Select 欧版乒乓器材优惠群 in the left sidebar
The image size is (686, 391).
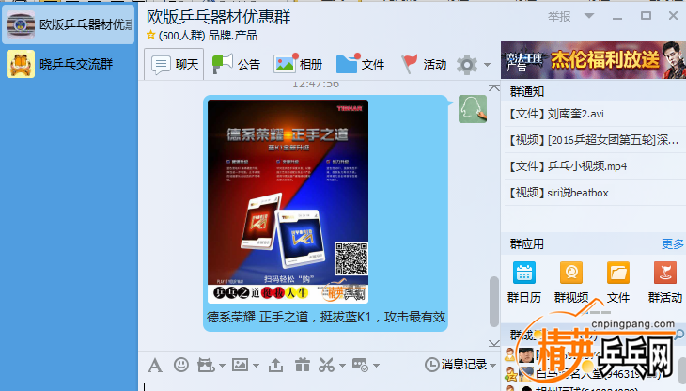click(69, 24)
